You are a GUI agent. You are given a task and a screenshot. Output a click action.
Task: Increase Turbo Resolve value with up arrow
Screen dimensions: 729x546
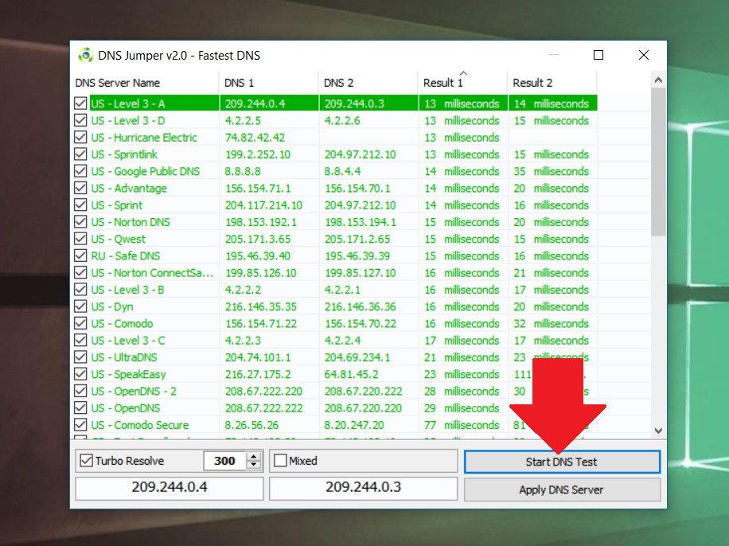click(x=254, y=457)
